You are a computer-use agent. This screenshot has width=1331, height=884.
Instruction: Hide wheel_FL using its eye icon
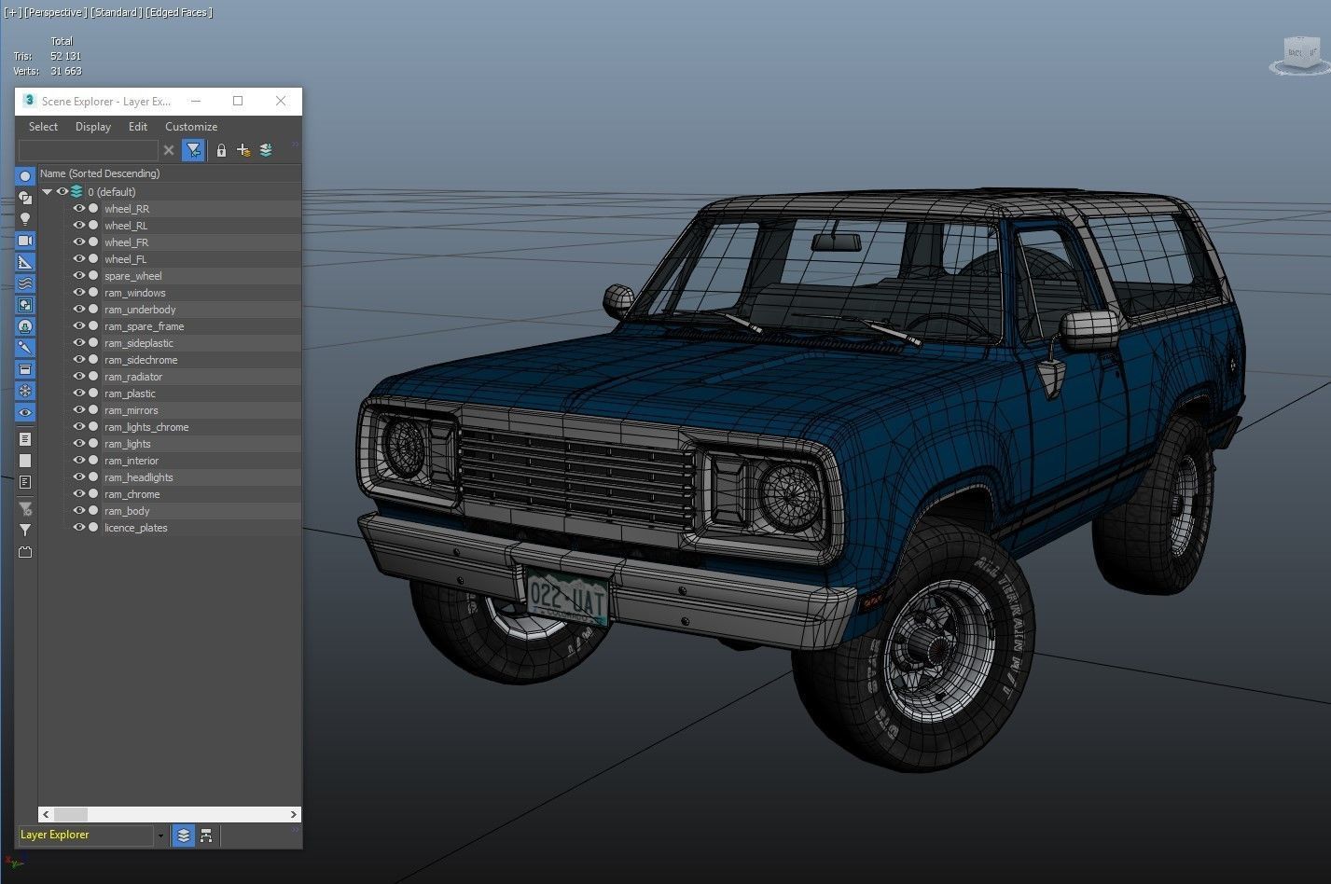tap(79, 259)
